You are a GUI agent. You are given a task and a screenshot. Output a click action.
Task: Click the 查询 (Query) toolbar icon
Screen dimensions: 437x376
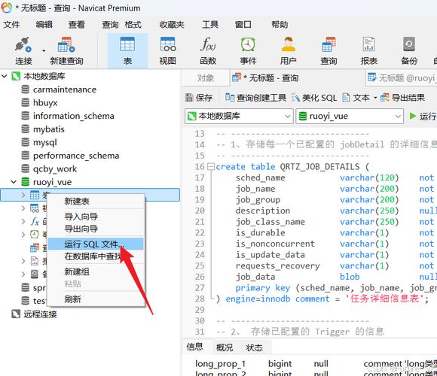point(329,51)
